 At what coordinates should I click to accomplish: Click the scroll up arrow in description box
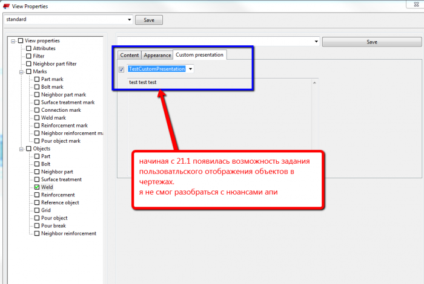click(x=314, y=83)
